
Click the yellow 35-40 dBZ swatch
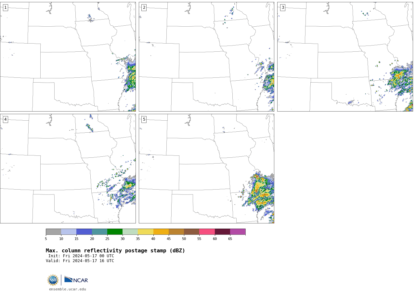pyautogui.click(x=146, y=232)
